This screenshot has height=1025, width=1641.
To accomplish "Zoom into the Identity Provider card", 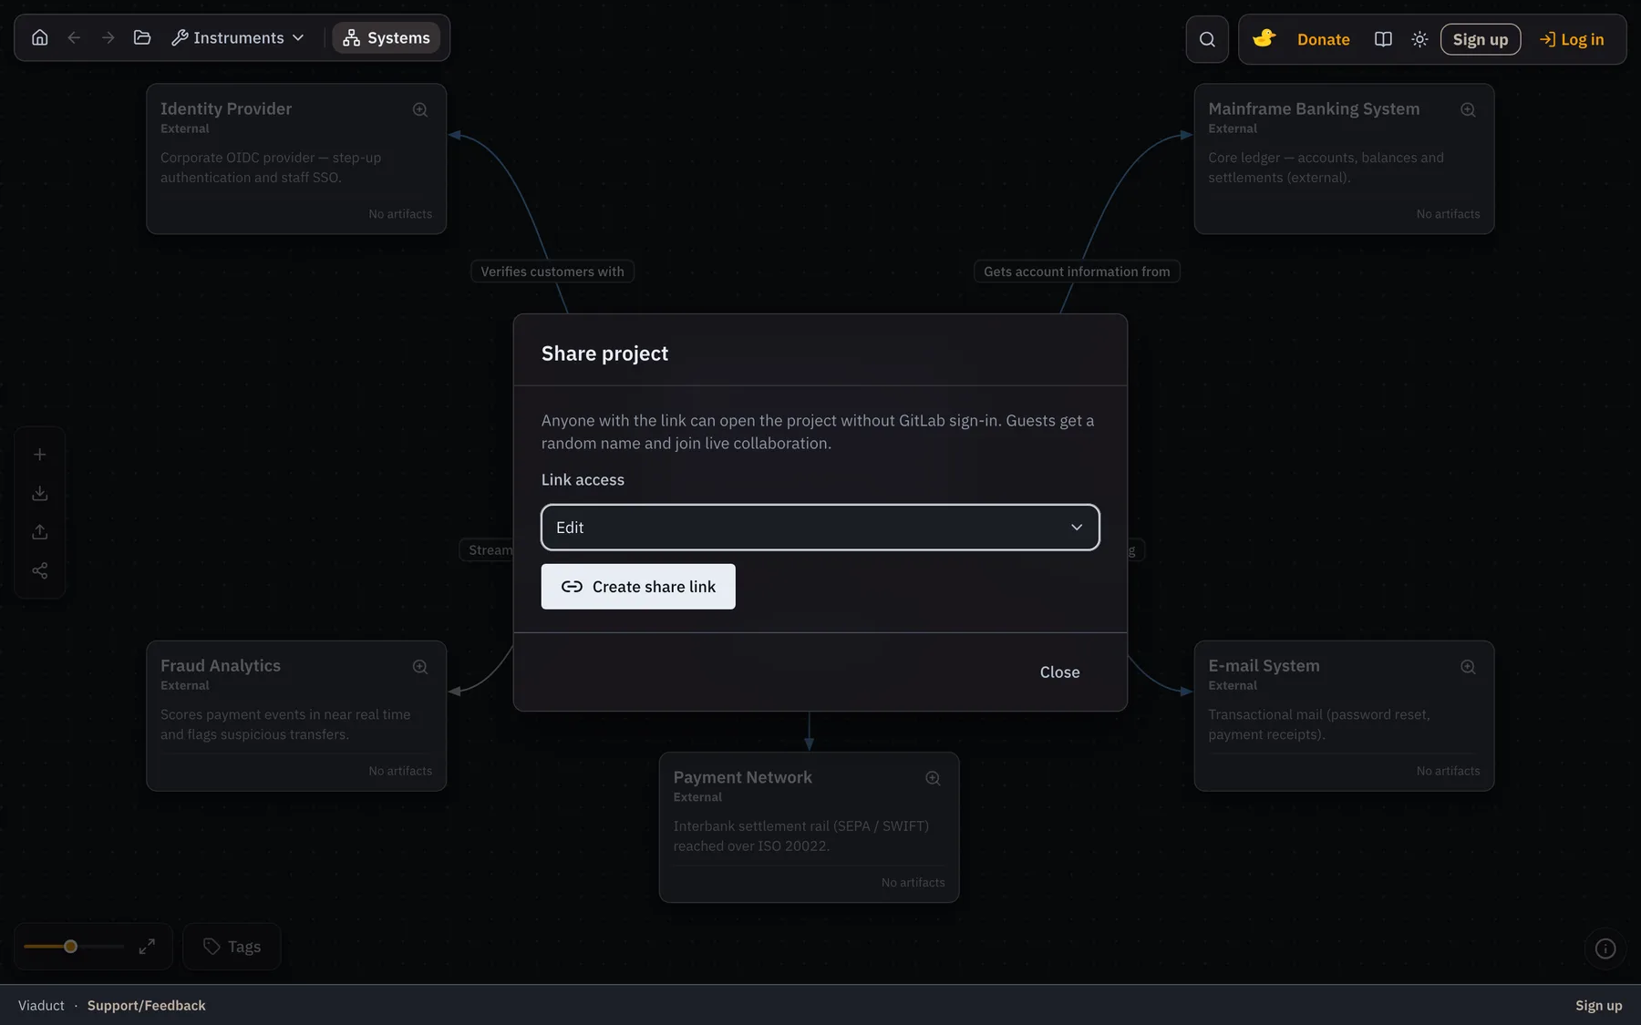I will click(x=420, y=109).
